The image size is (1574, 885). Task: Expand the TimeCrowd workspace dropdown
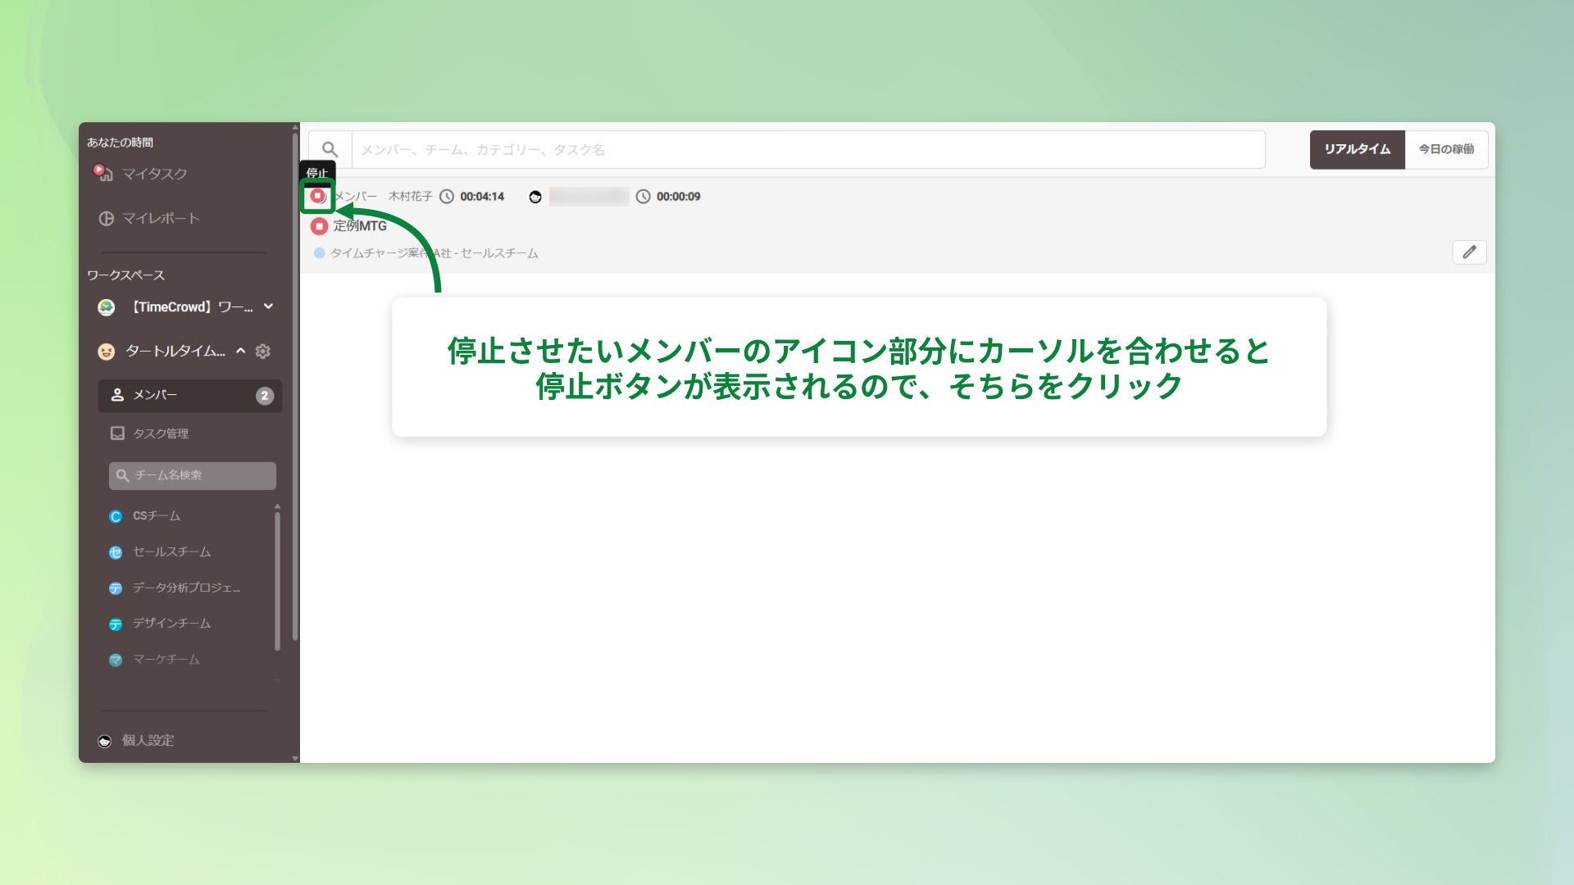pyautogui.click(x=268, y=306)
